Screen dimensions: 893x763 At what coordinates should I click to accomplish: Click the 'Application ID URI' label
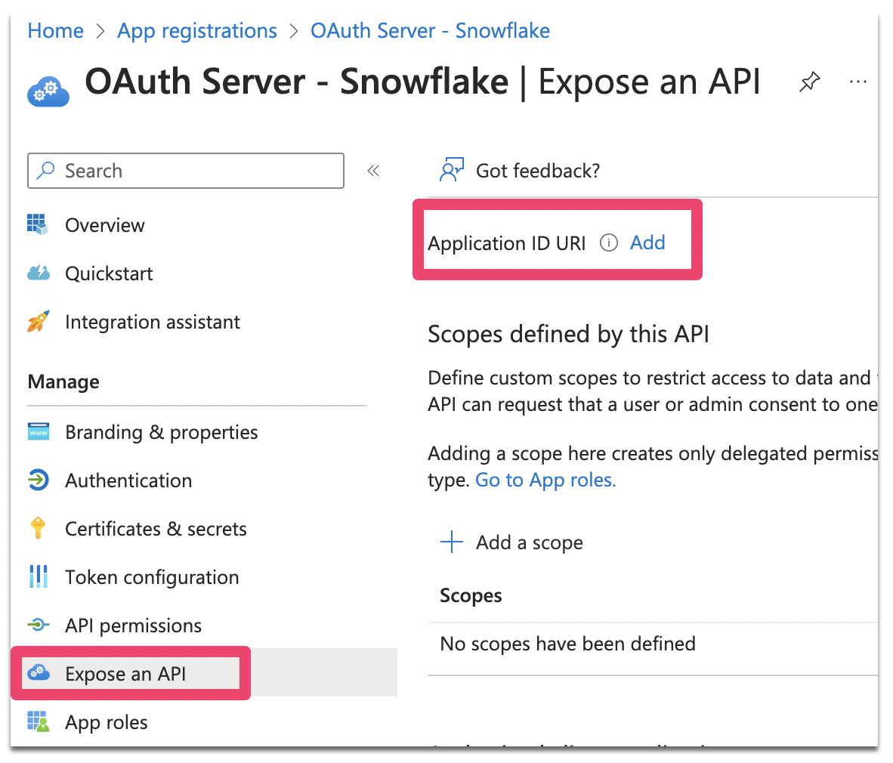(507, 244)
